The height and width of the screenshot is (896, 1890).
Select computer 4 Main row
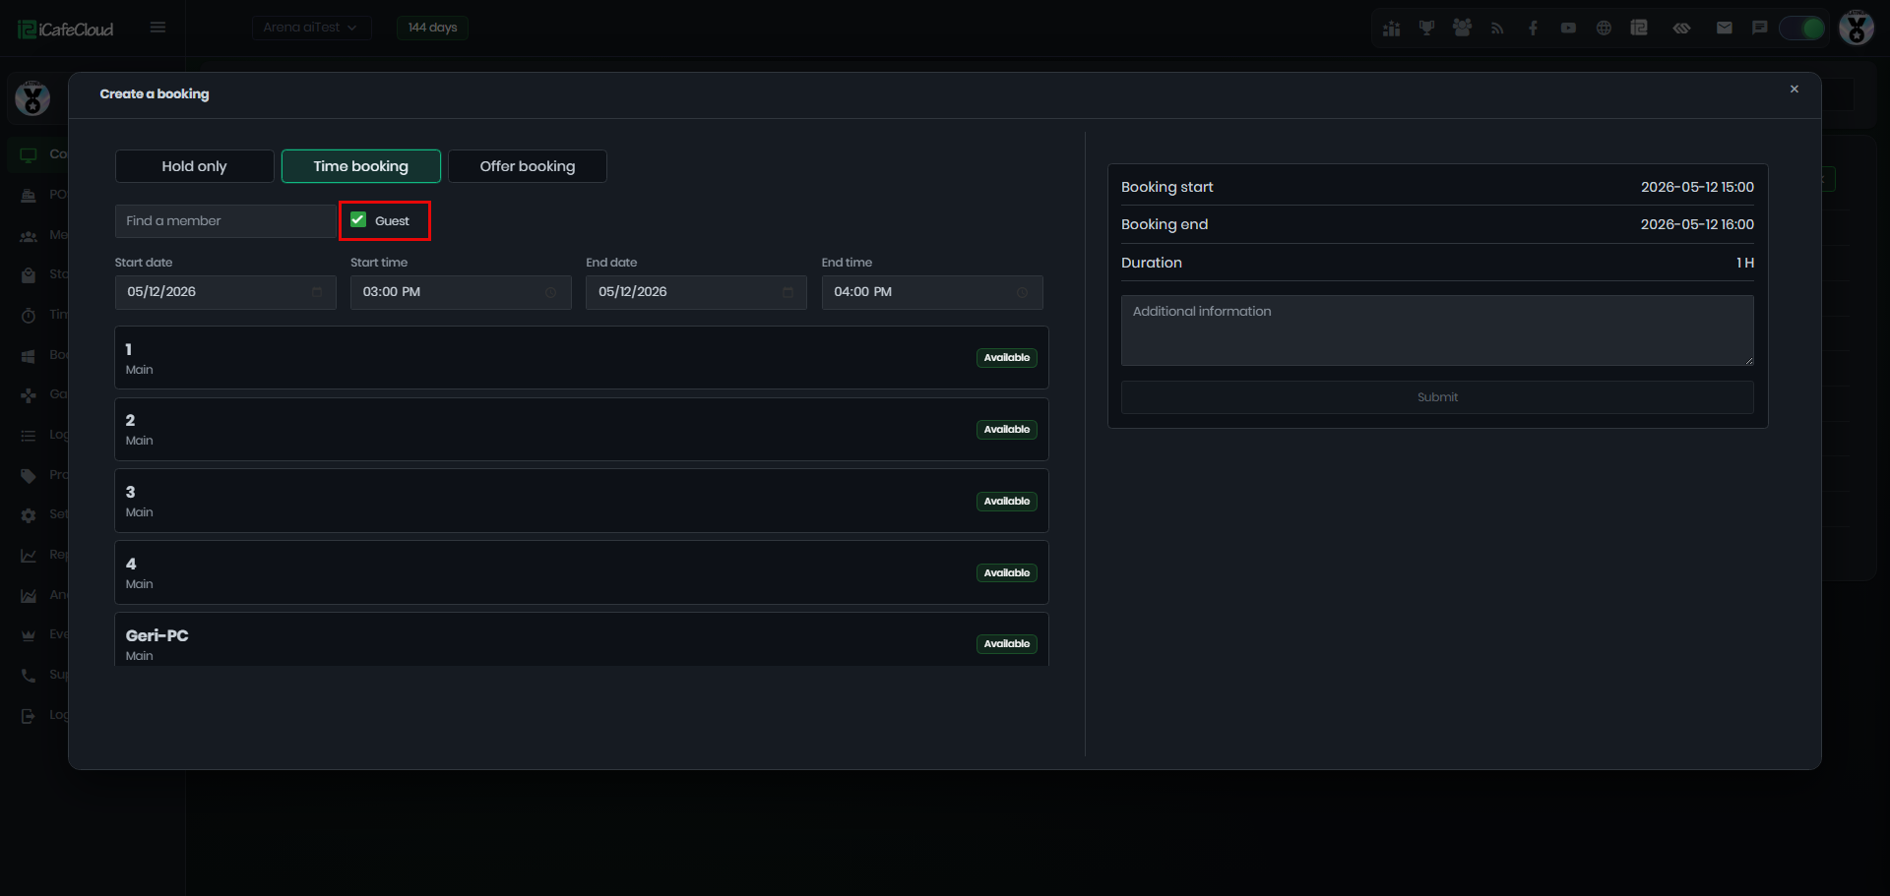[582, 572]
